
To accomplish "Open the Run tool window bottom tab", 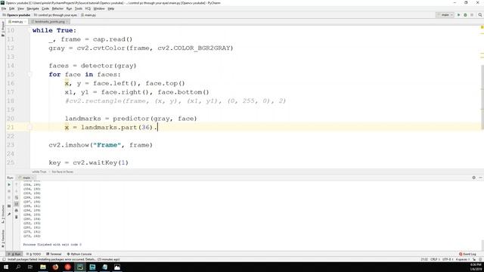I will point(14,254).
